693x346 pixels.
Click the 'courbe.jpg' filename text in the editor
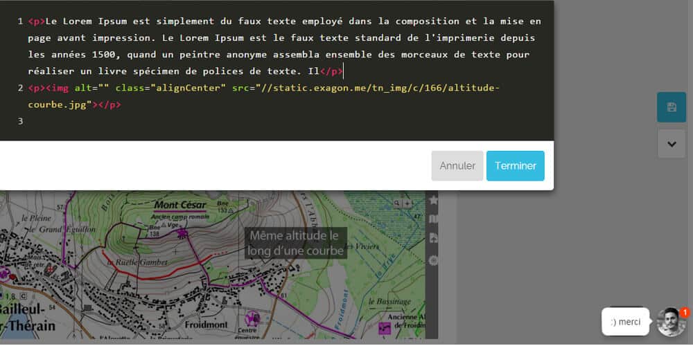[x=57, y=104]
